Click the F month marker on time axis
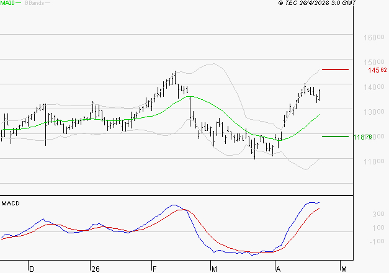Image resolution: width=389 pixels, height=273 pixels. tap(154, 269)
